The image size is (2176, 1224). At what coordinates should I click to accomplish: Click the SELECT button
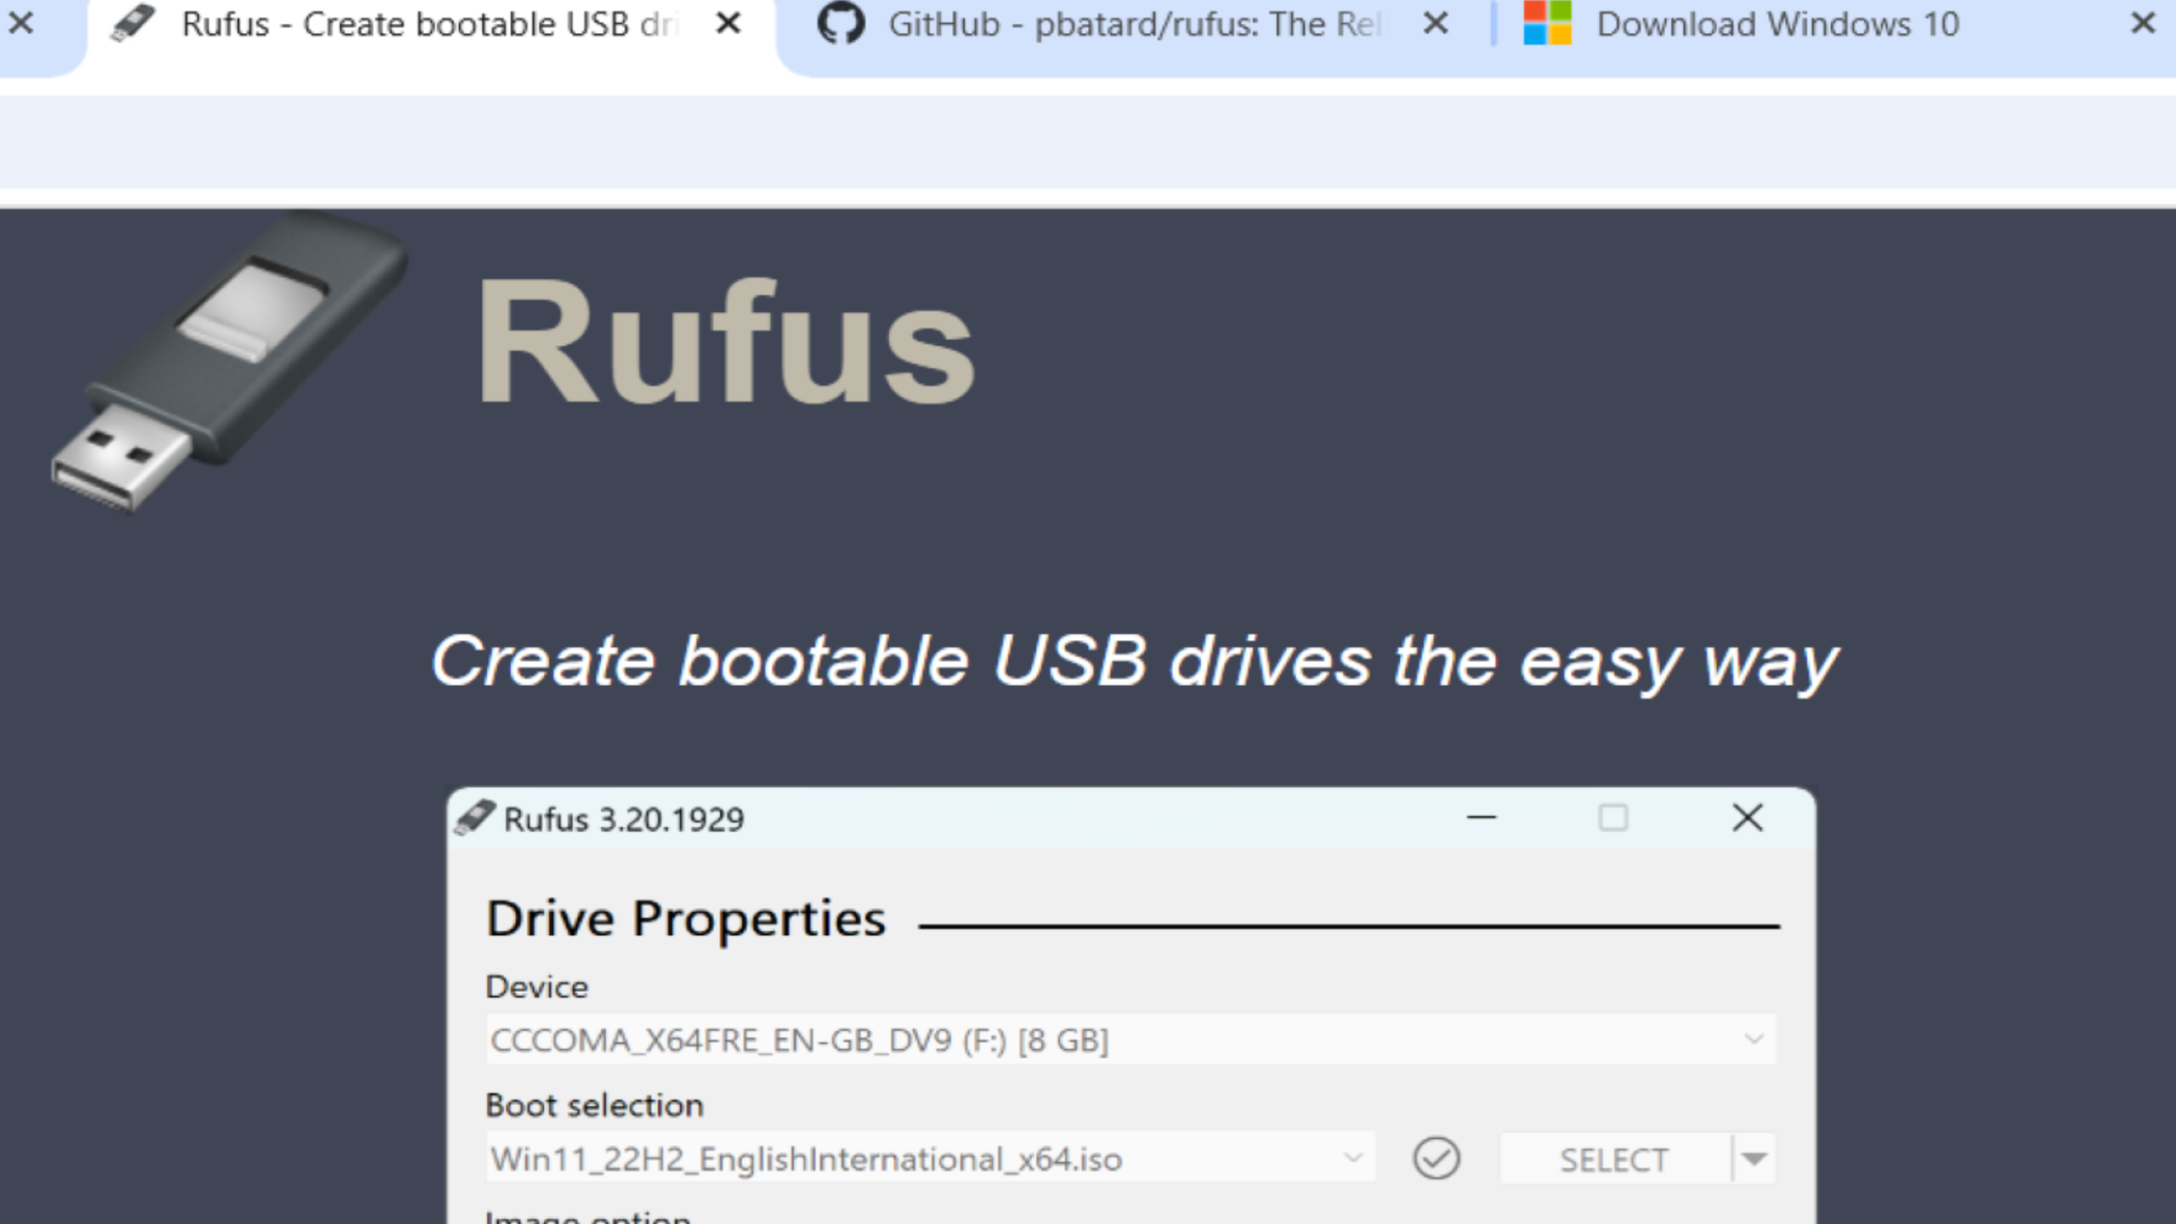pos(1614,1159)
